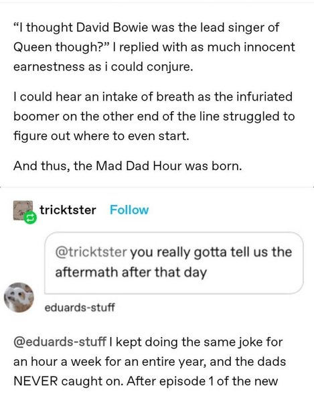Click the phrase "figure out where to even start"
The image size is (314, 402).
point(101,136)
